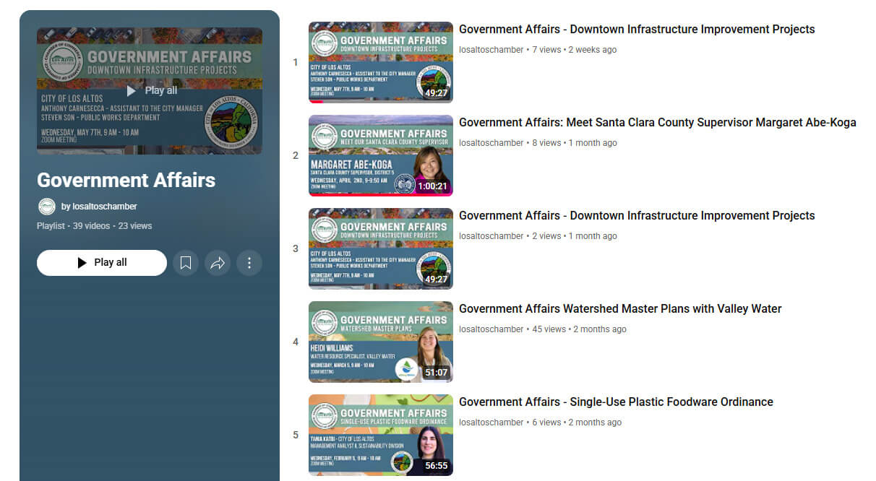Open losaltoschamber channel under Watershed video
Viewport: 876px width, 481px height.
click(x=491, y=329)
